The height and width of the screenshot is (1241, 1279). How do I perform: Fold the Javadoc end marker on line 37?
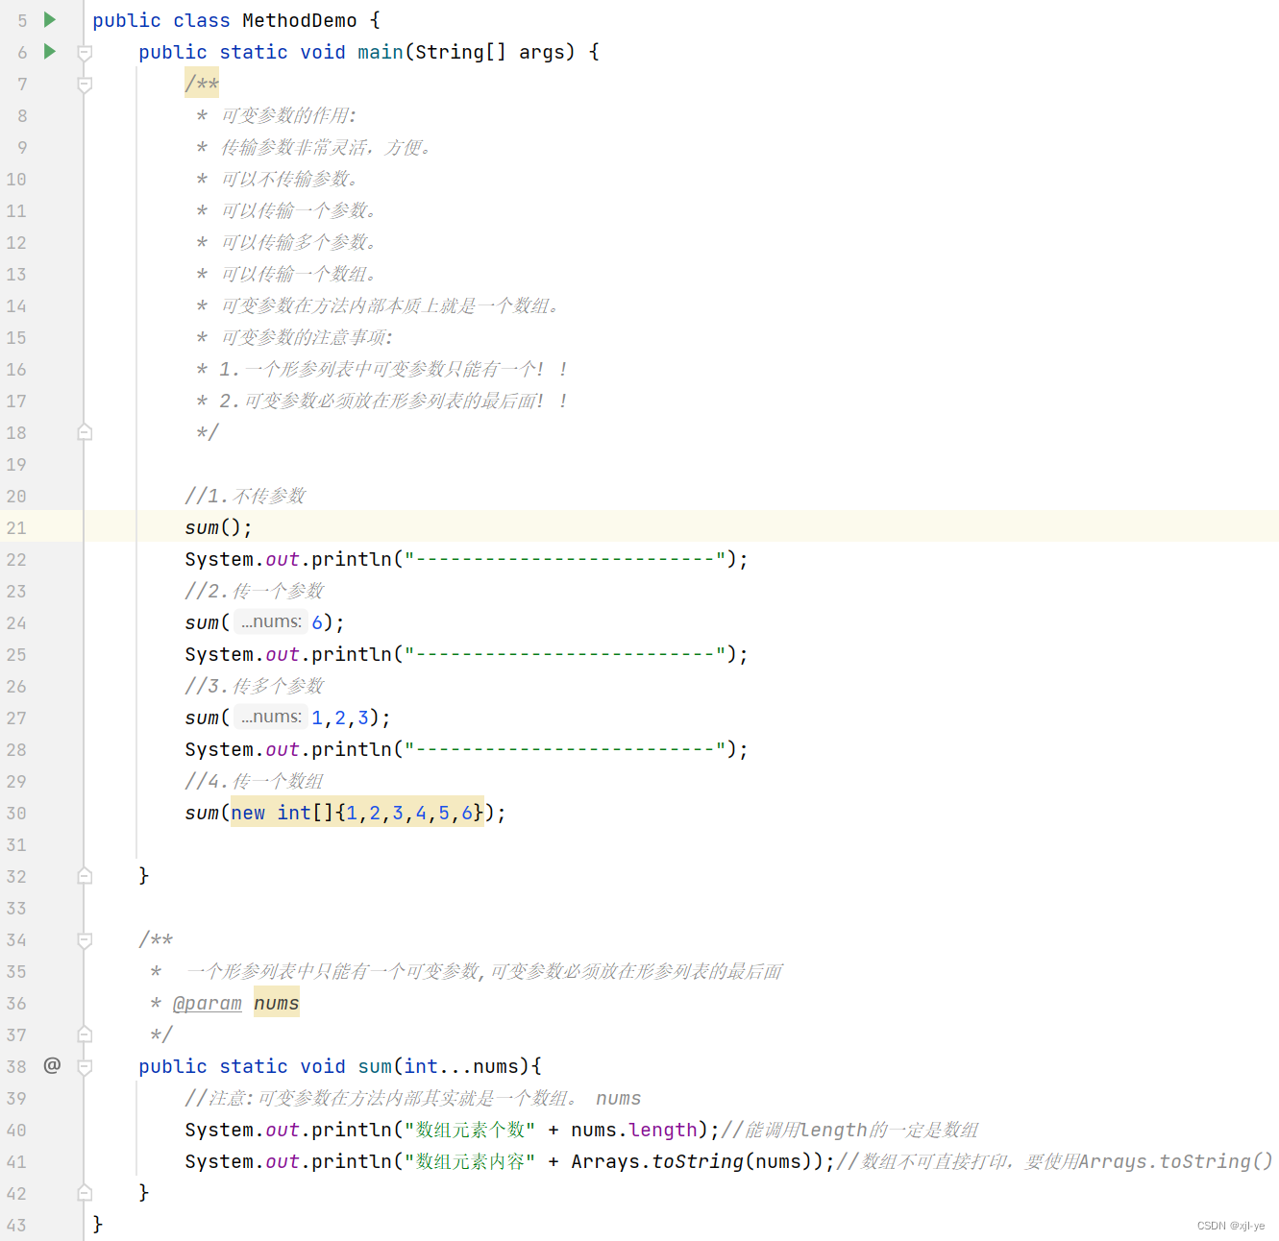tap(85, 1034)
